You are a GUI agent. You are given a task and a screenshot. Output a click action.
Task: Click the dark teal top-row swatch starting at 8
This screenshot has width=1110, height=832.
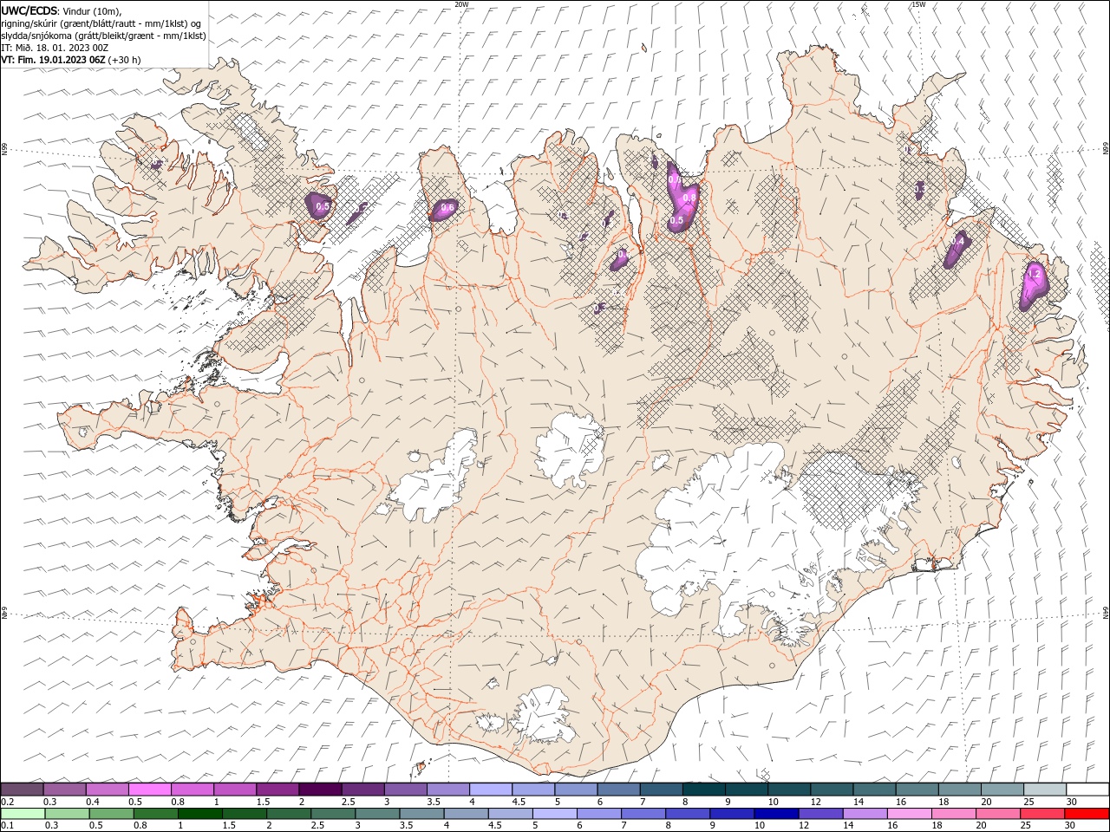click(704, 789)
